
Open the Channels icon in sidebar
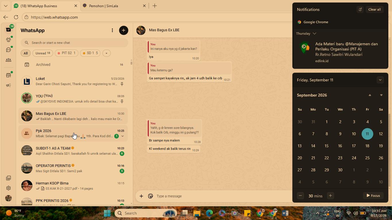(x=8, y=50)
